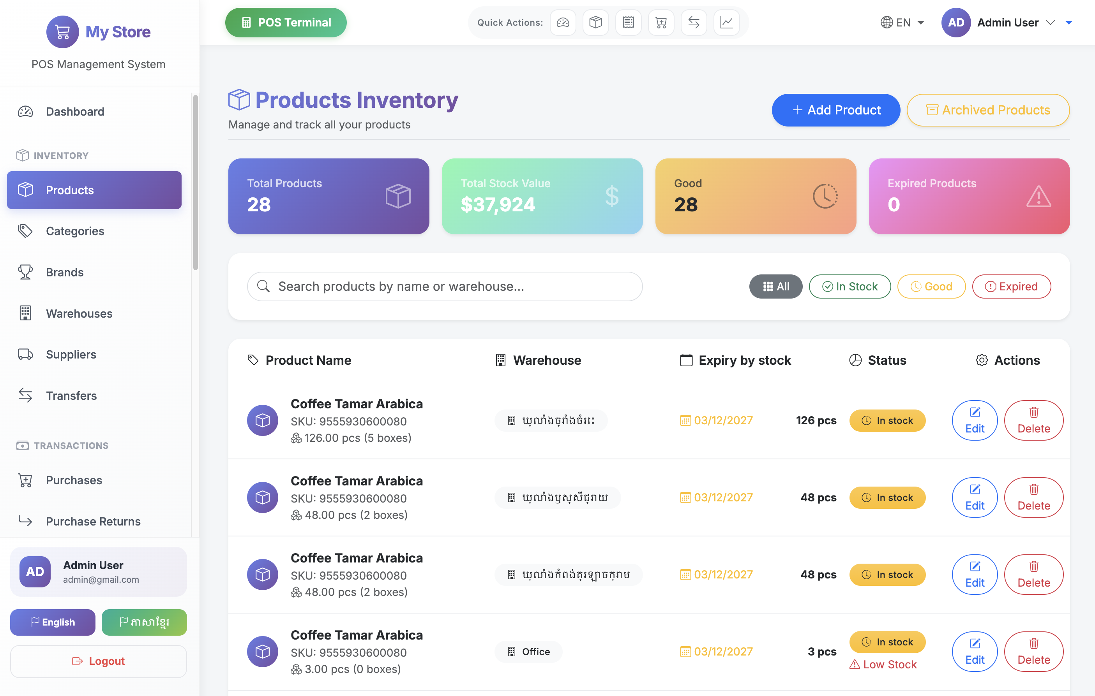Click the Products Inventory title box icon

coord(239,100)
